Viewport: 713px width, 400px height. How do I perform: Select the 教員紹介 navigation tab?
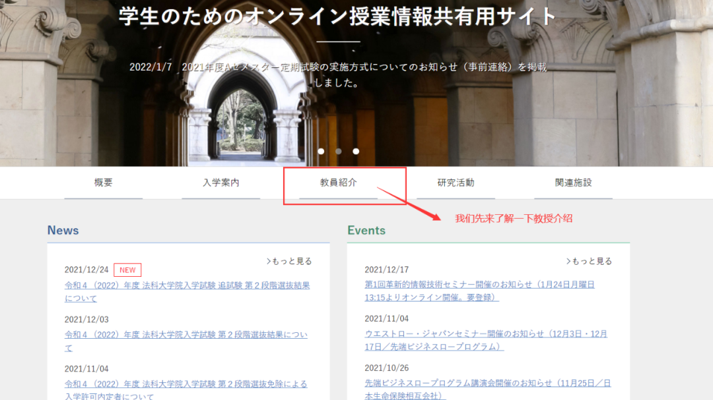coord(338,183)
